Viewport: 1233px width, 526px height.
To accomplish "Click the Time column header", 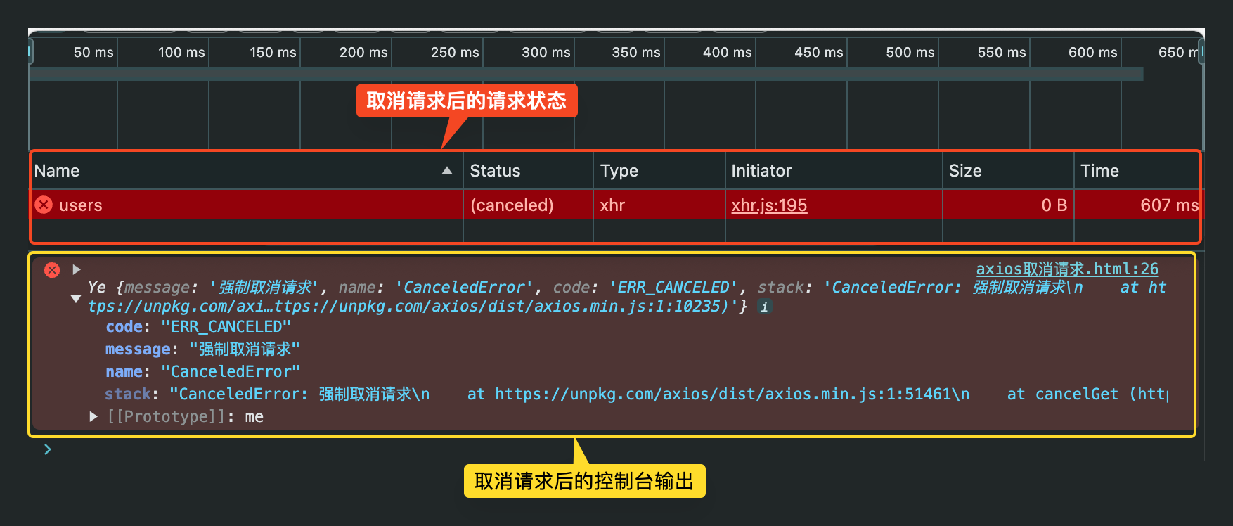I will tap(1099, 171).
